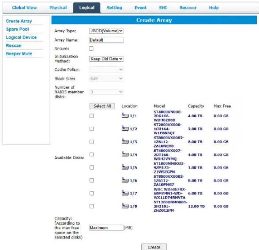The width and height of the screenshot is (259, 250).
Task: Open the Array Type dropdown
Action: pos(106,31)
